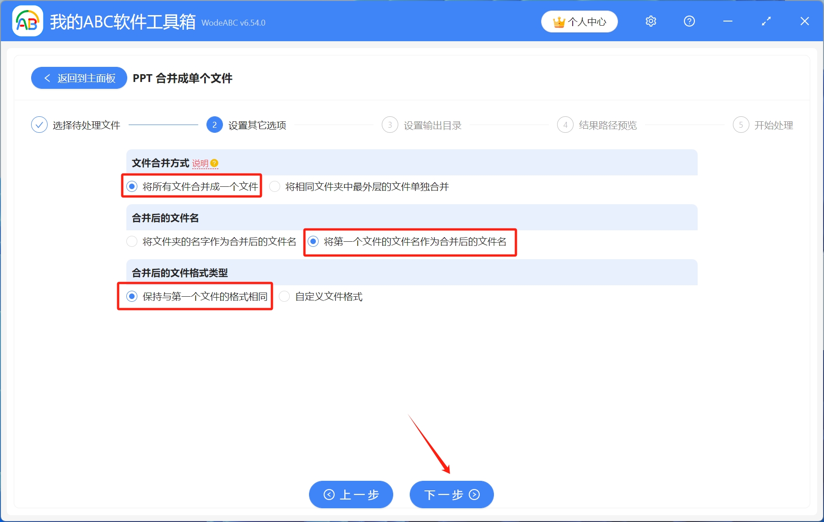The width and height of the screenshot is (824, 522).
Task: Click the back arrow in 返回到主面板
Action: tap(47, 78)
